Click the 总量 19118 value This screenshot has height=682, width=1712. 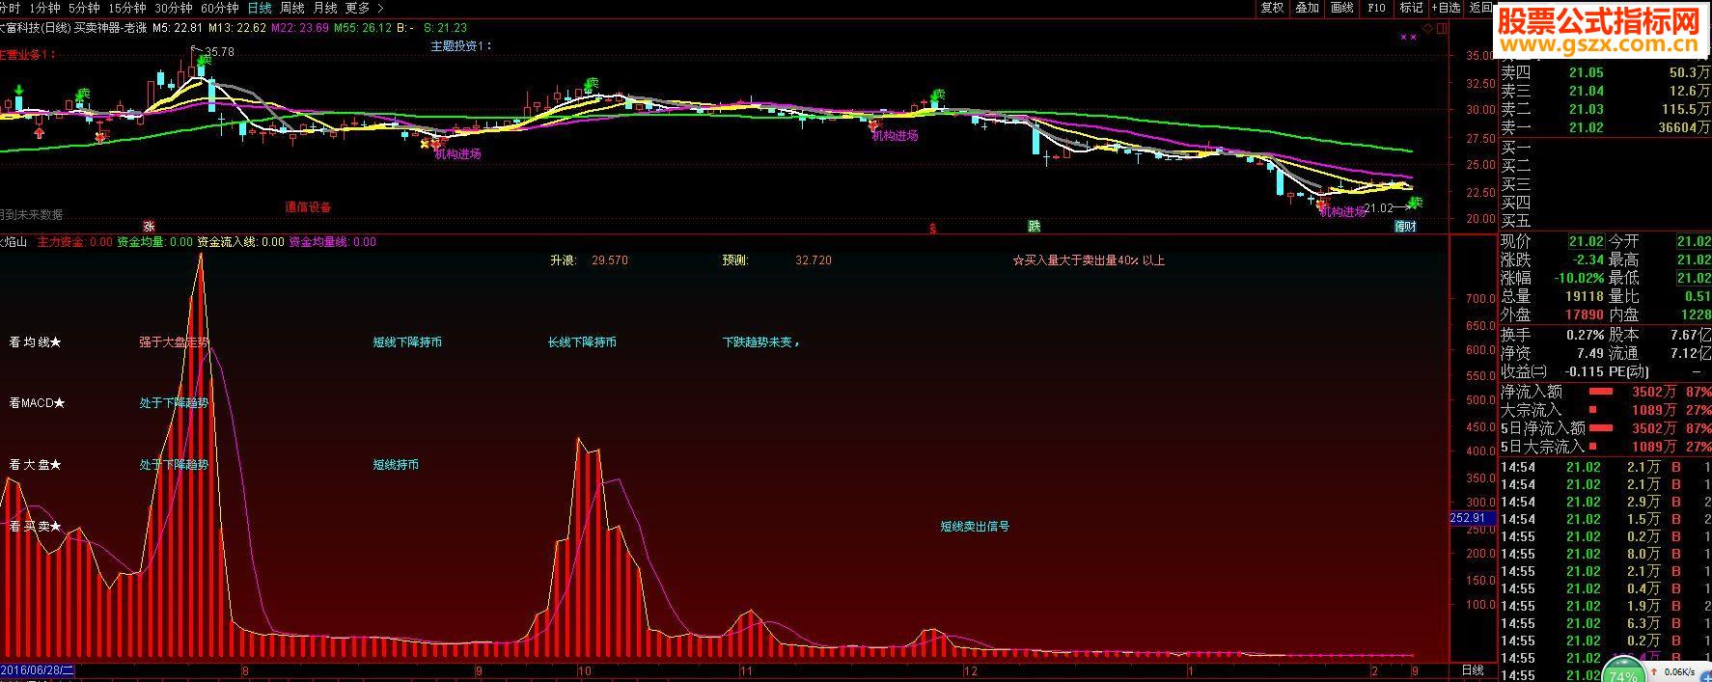coord(1584,296)
